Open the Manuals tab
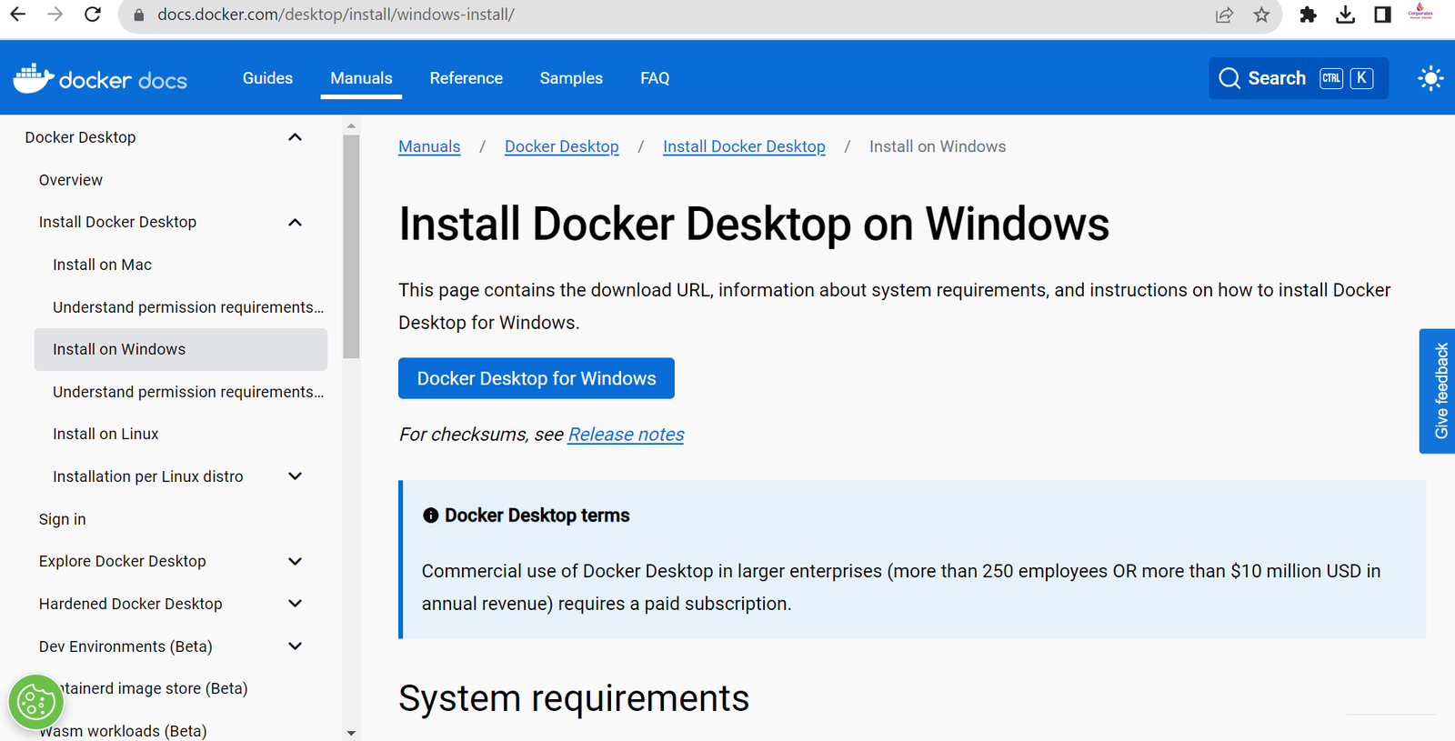Viewport: 1455px width, 741px height. click(x=361, y=78)
